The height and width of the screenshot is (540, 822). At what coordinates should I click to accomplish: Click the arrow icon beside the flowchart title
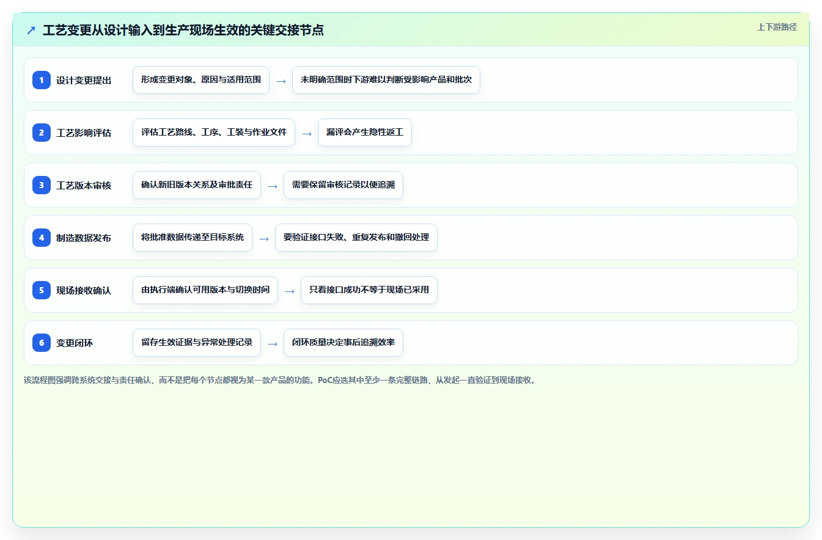[31, 30]
